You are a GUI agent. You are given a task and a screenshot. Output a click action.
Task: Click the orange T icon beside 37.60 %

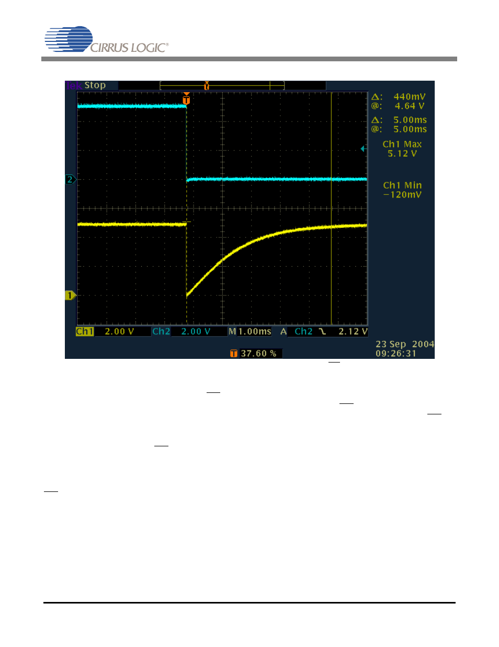tap(234, 354)
